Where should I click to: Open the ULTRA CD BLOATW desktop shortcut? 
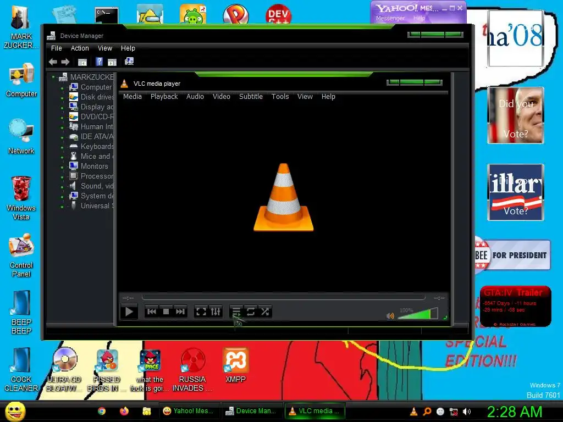64,370
